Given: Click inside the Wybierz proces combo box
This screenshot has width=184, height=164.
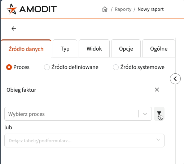Looking at the screenshot, I should pyautogui.click(x=78, y=114).
